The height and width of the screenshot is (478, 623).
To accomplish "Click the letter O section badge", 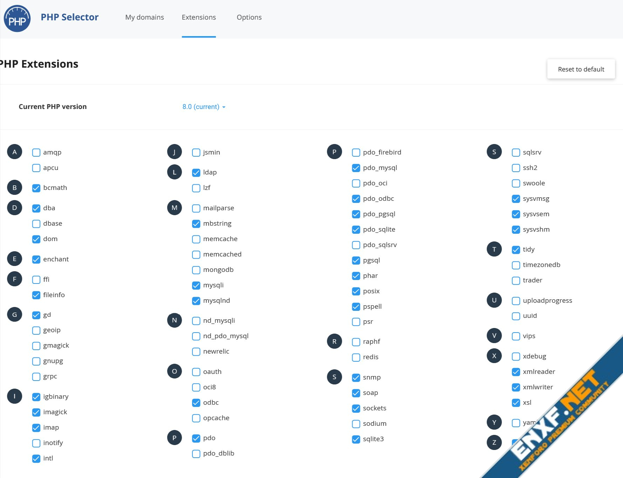I will coord(174,371).
